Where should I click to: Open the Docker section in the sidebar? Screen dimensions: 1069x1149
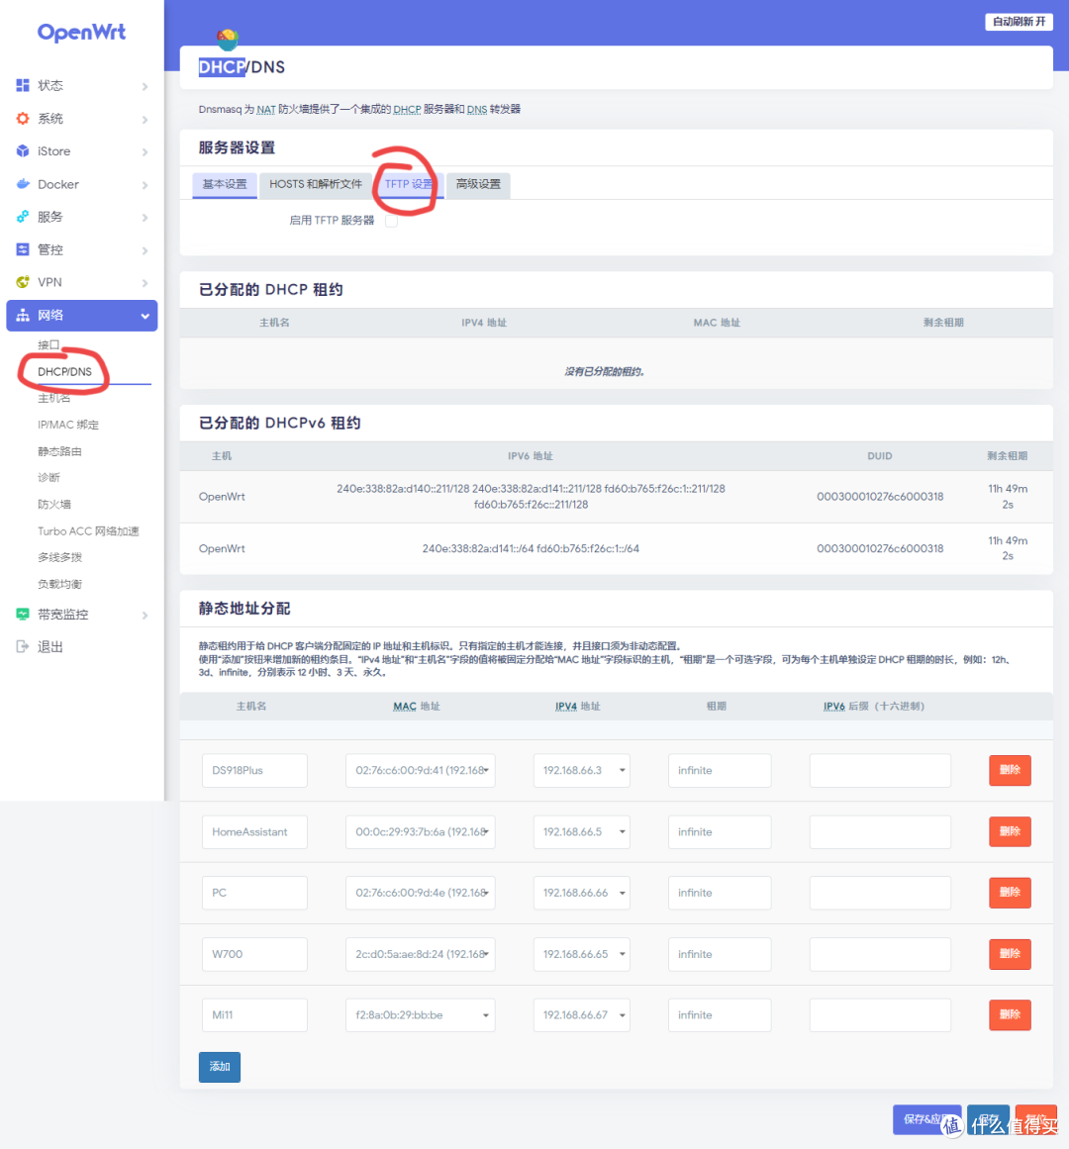(x=24, y=184)
